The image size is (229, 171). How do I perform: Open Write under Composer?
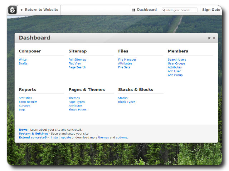click(x=23, y=60)
